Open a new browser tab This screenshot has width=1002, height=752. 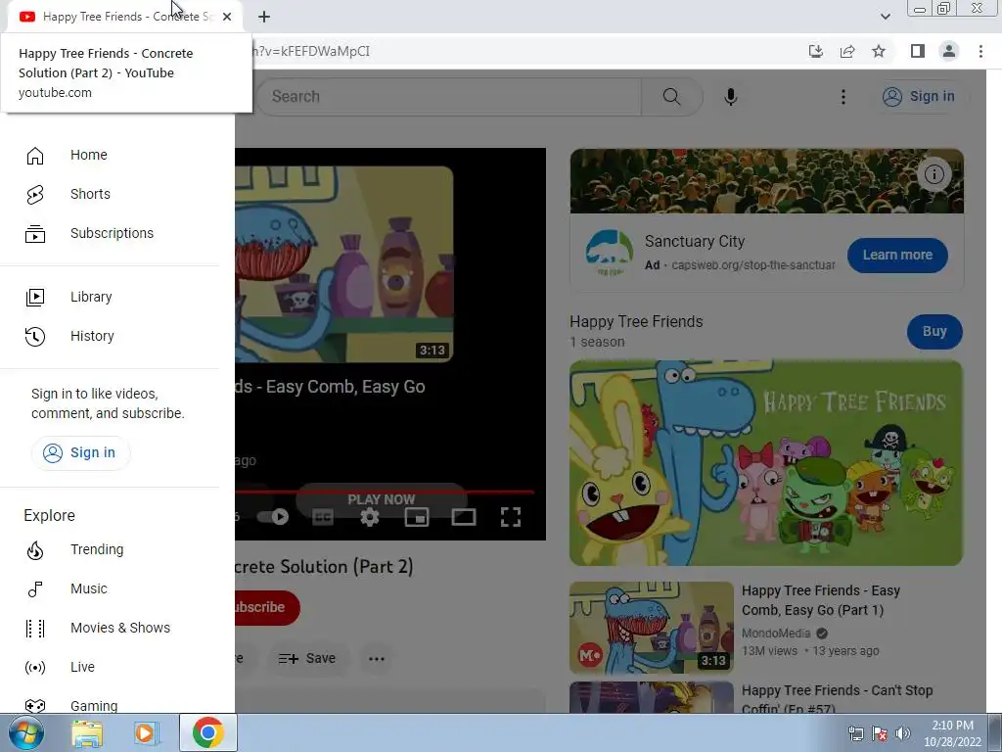[264, 17]
